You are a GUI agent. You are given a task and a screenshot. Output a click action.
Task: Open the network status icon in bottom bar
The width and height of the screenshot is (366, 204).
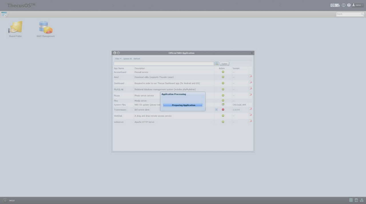(362, 200)
